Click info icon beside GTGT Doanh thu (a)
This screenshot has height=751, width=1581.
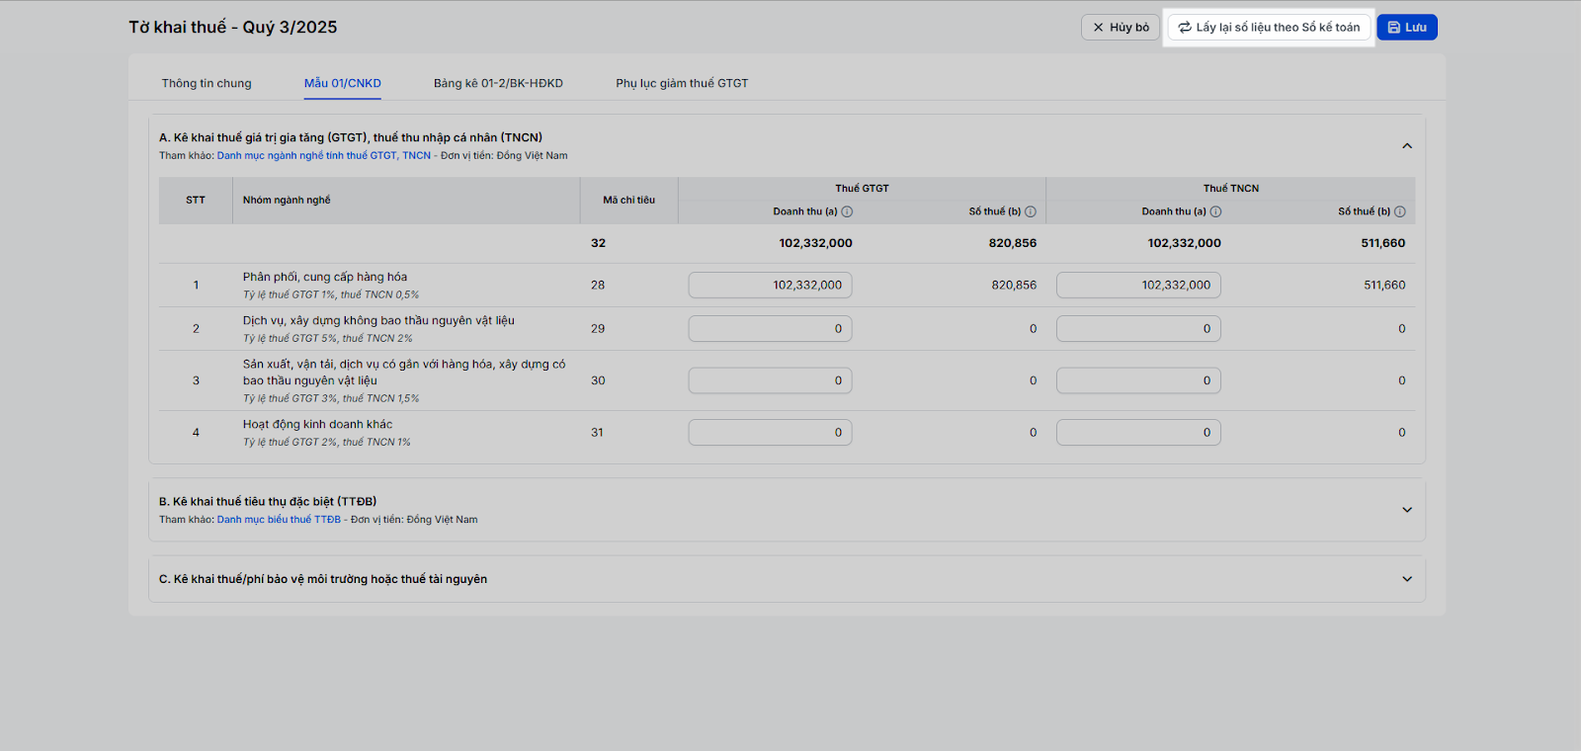pyautogui.click(x=847, y=211)
